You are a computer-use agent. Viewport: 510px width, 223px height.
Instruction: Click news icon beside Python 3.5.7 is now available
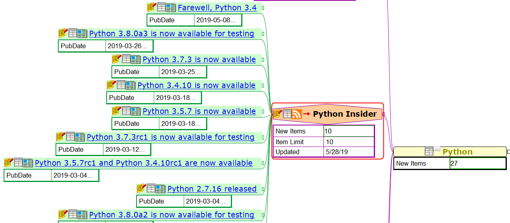click(x=136, y=111)
